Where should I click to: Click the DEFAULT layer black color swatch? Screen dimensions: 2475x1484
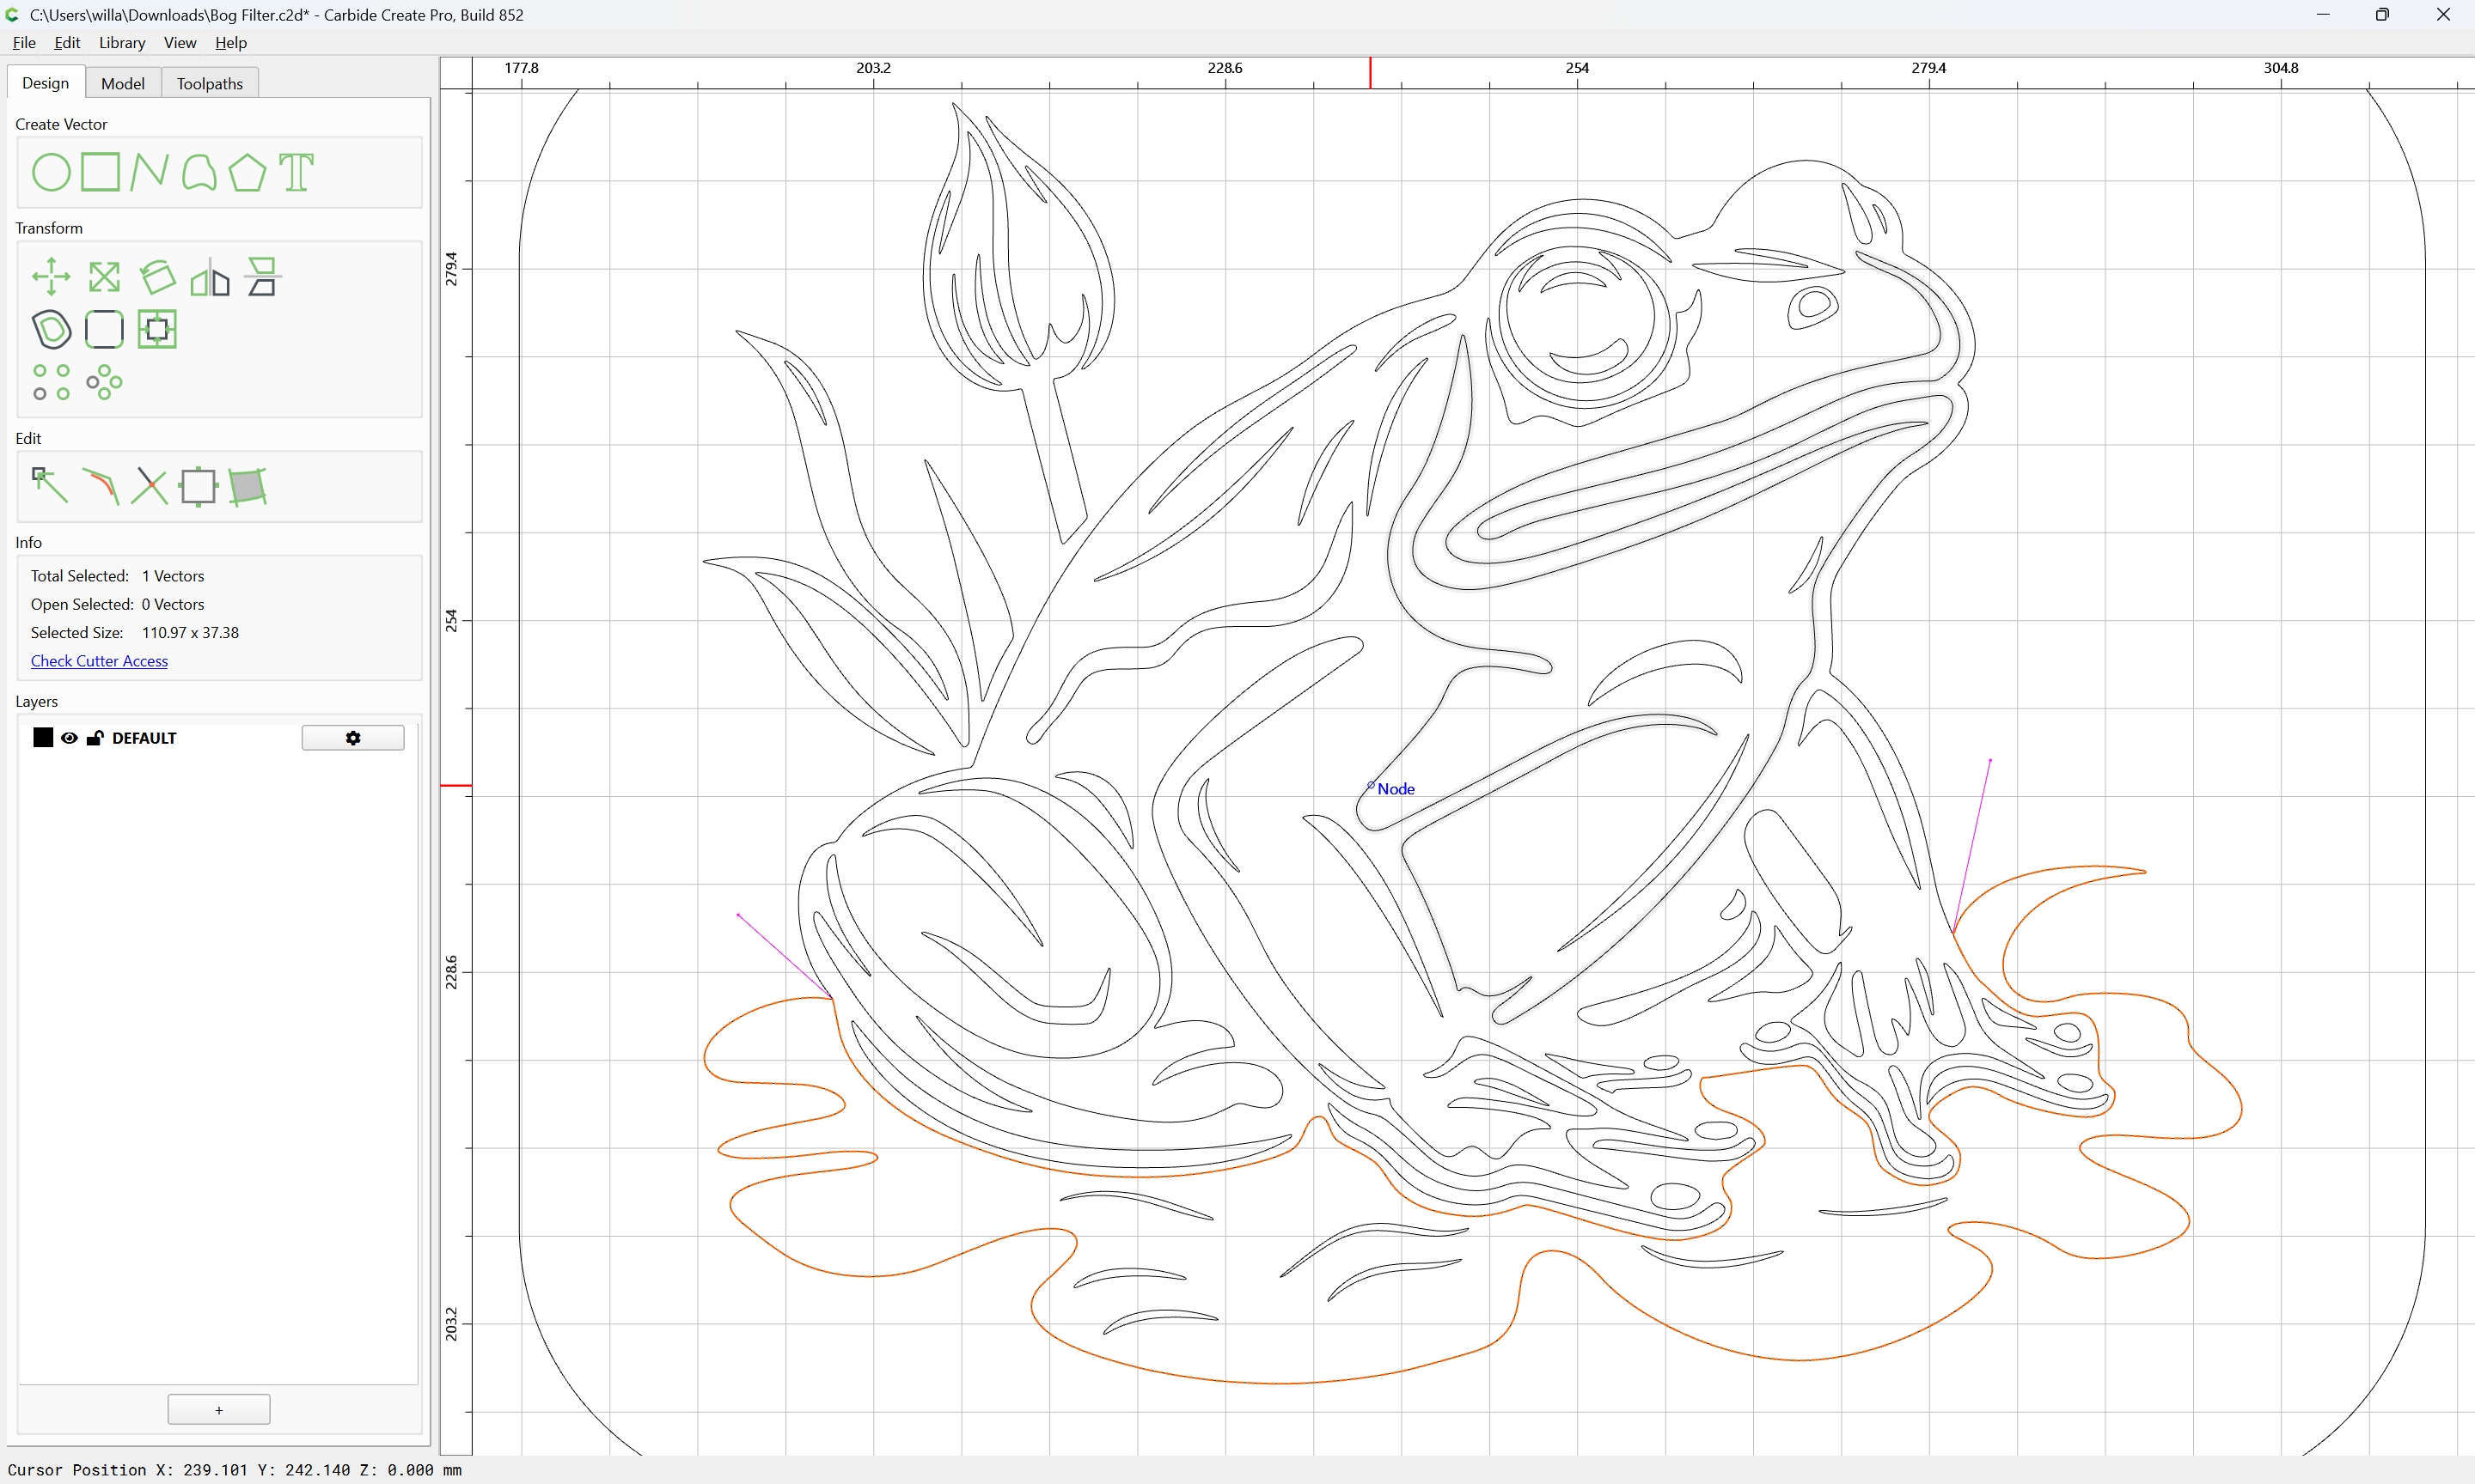click(x=43, y=738)
